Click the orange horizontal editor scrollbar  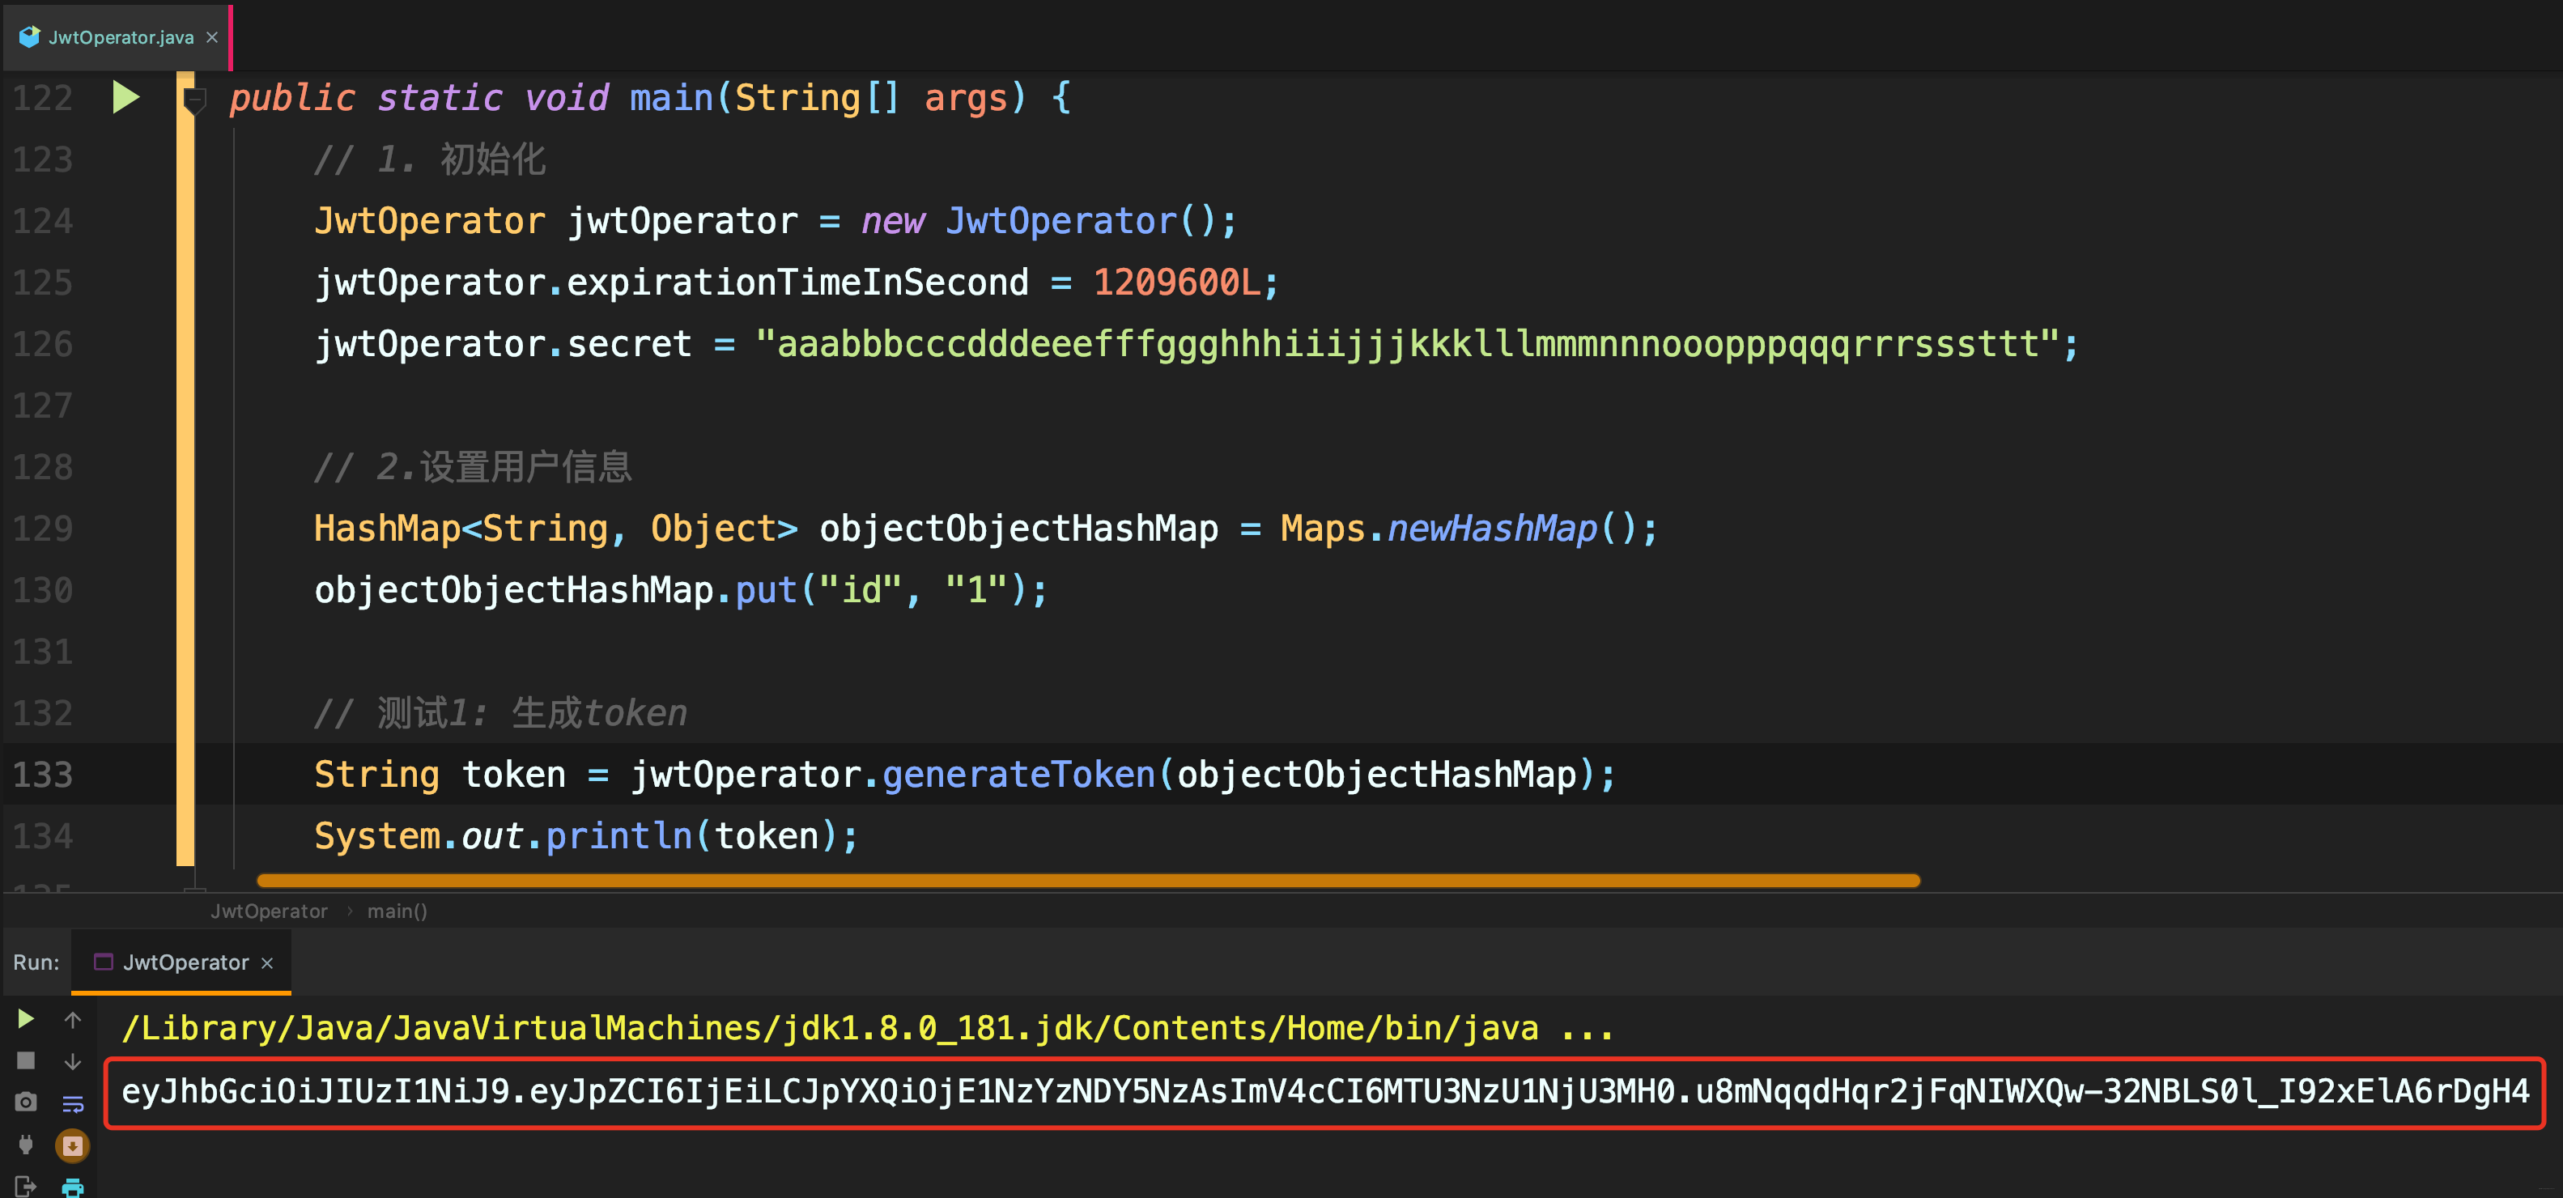[x=1087, y=881]
